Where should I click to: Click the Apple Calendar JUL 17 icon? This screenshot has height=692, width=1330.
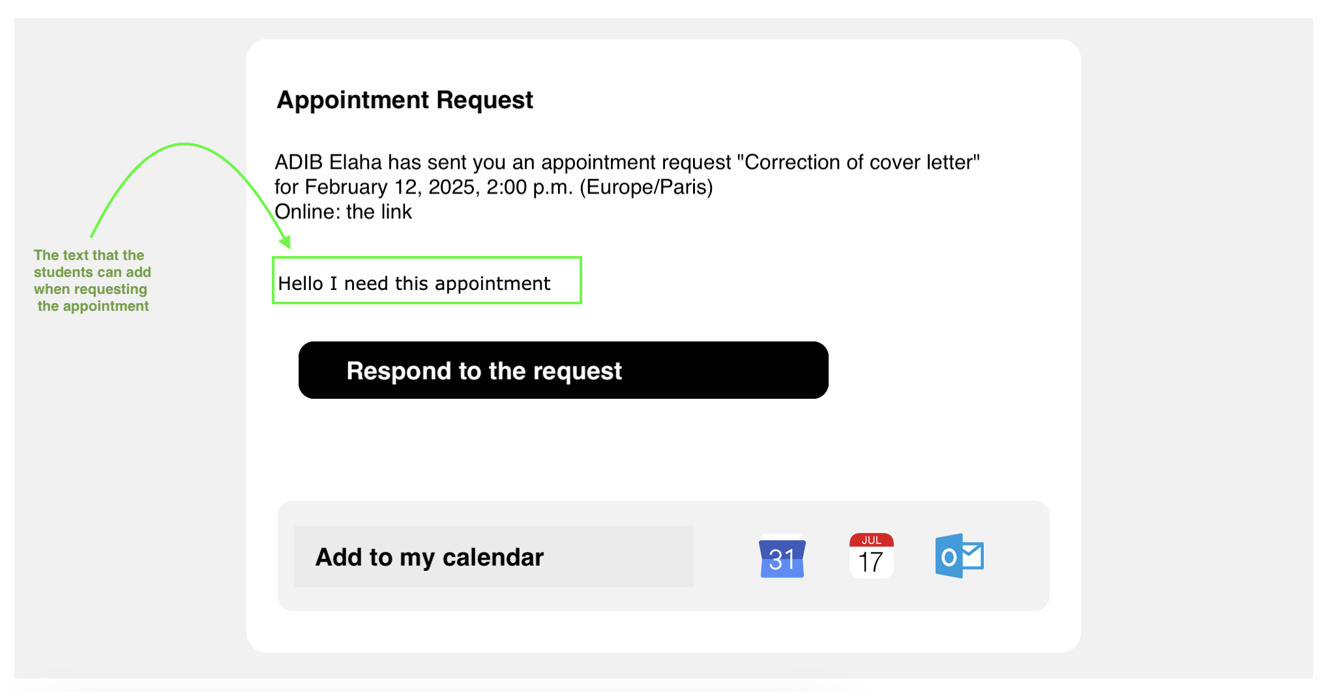871,556
